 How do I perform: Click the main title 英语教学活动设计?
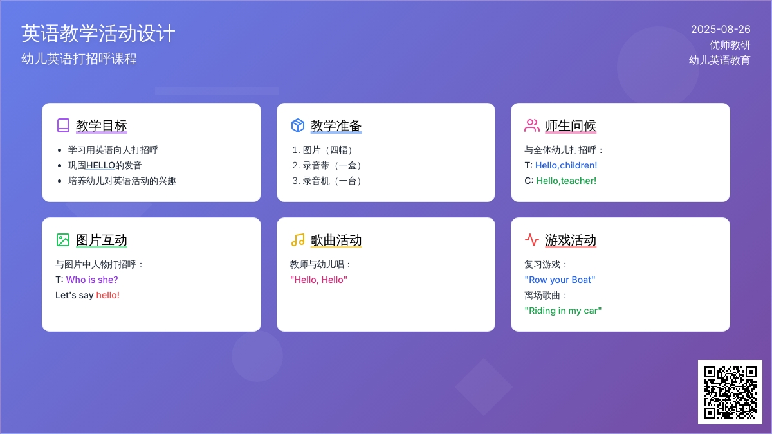click(x=98, y=33)
